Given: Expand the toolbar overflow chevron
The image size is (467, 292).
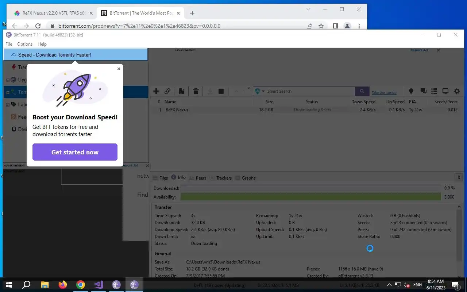Looking at the screenshot, I should pyautogui.click(x=249, y=89).
